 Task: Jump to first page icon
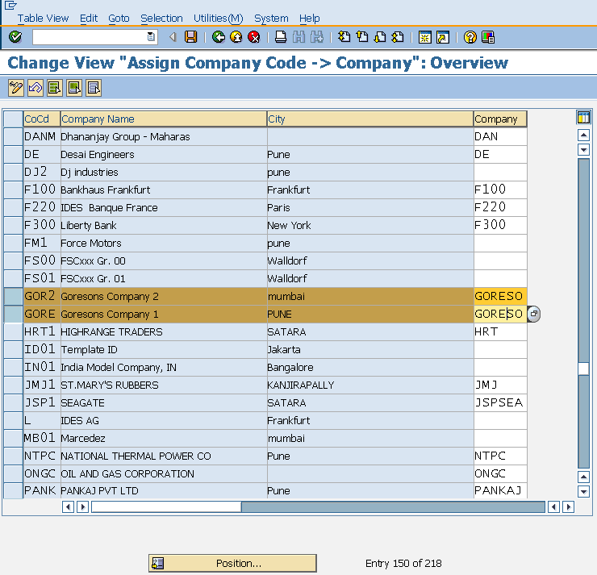[344, 37]
